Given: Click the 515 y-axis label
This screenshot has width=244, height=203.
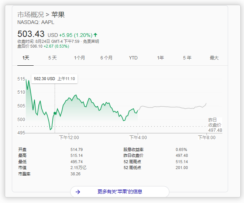Looking at the screenshot, I should [21, 79].
